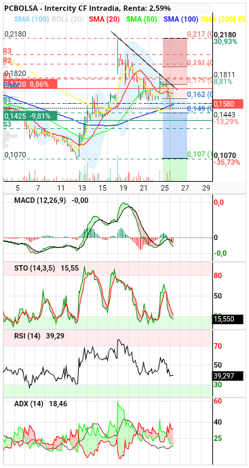This screenshot has width=249, height=468.
Task: Click the green 30 level on RSI axis
Action: tap(218, 385)
